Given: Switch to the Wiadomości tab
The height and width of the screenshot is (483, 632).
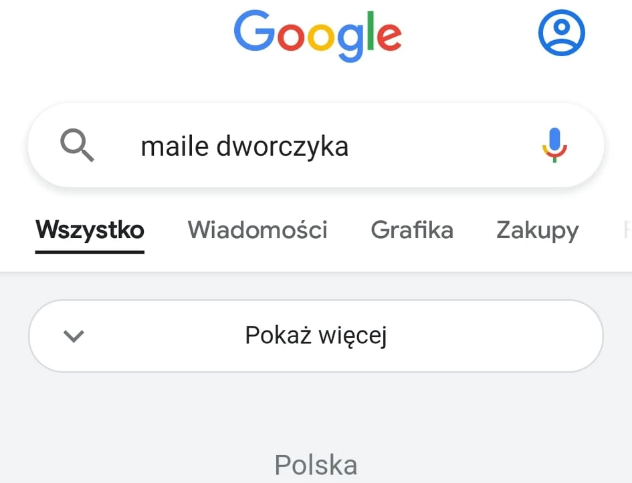Looking at the screenshot, I should tap(257, 230).
